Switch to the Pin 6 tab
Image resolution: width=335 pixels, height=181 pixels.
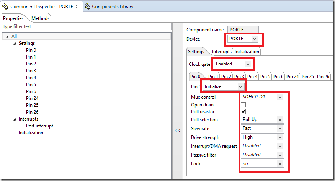pyautogui.click(x=278, y=77)
